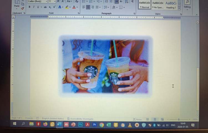Apply strikethrough to text
This screenshot has width=208, height=133.
(45, 7)
